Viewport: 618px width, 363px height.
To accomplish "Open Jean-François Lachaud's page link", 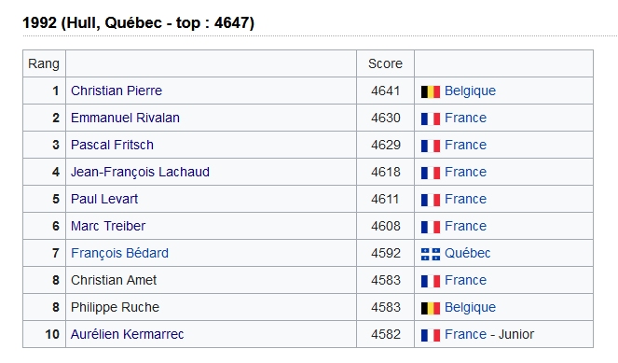I will [140, 172].
